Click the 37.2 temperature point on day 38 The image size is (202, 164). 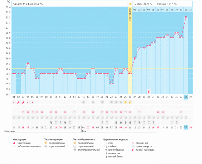tap(186, 17)
